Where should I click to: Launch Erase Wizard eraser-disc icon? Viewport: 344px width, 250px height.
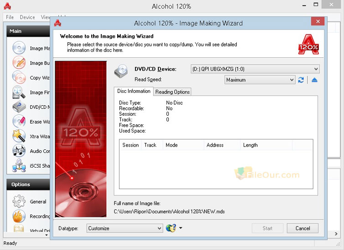(x=19, y=121)
